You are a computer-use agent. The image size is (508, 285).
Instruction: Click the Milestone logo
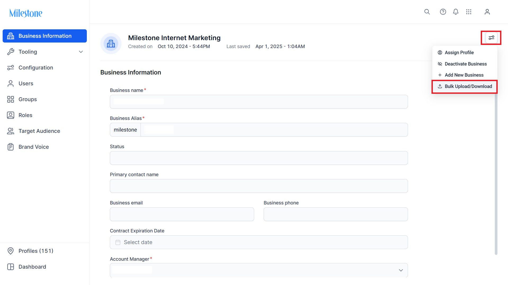(26, 13)
